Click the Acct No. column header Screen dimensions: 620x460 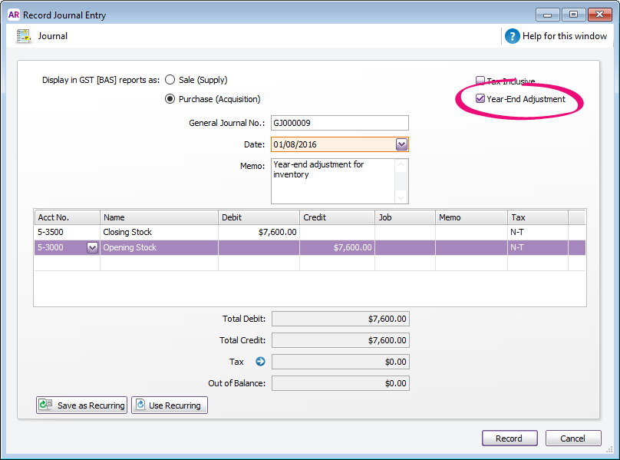pos(67,217)
